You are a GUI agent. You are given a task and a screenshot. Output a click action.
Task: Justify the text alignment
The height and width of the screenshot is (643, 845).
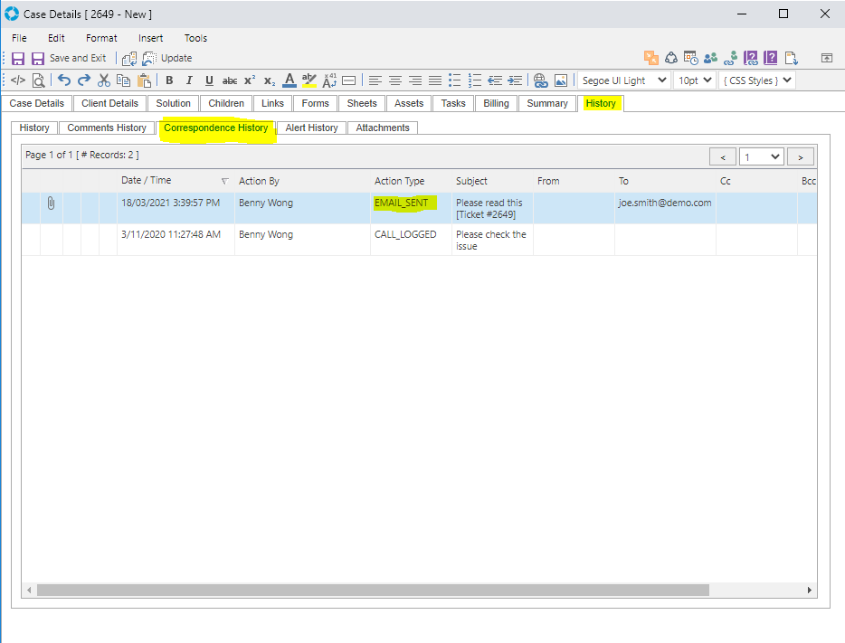435,80
